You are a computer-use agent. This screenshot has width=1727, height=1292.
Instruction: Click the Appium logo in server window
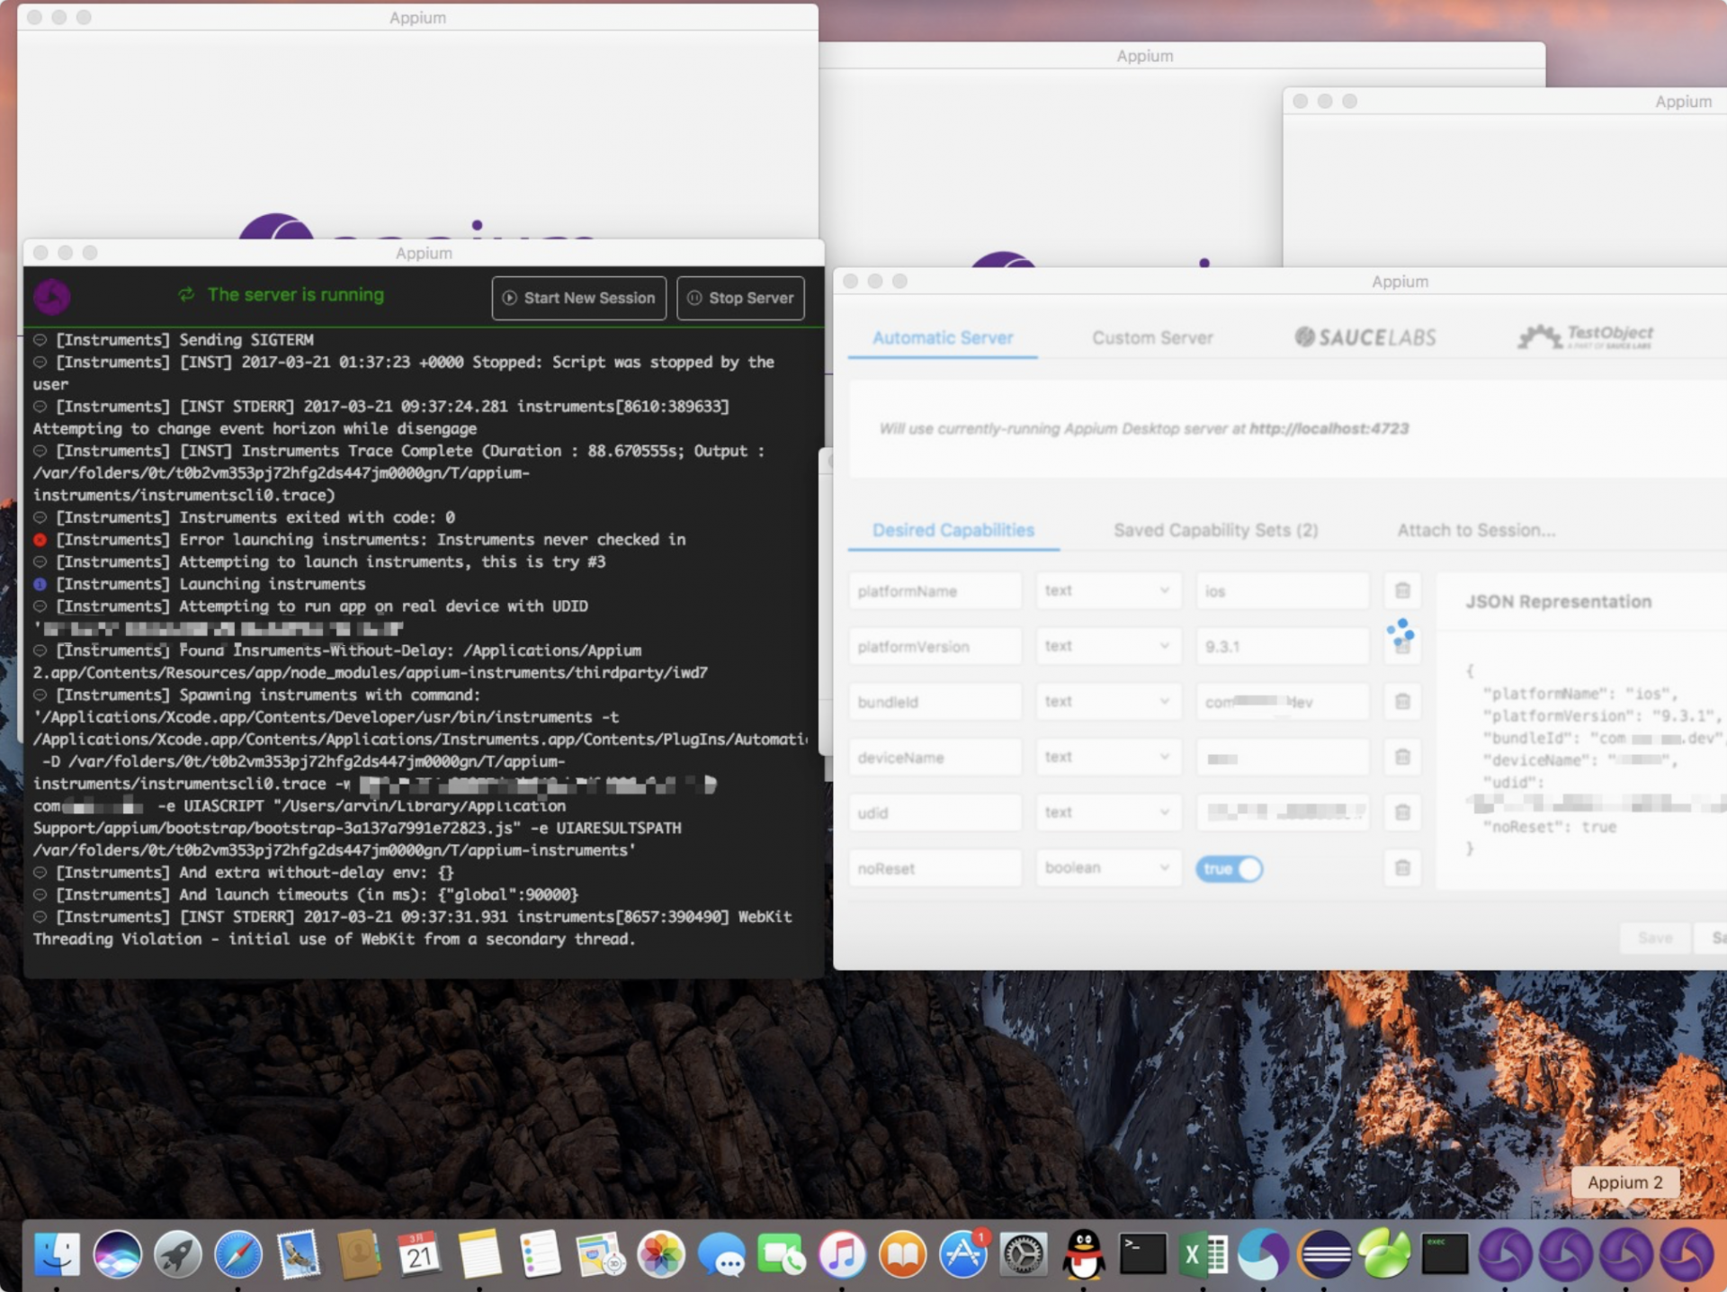[x=52, y=297]
